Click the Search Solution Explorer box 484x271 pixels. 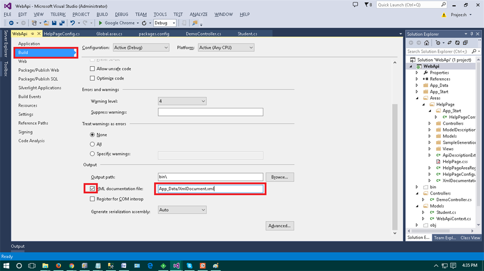438,51
